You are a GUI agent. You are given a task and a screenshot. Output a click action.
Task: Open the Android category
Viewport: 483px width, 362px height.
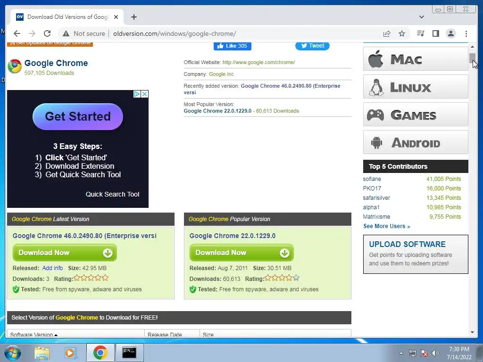tap(416, 142)
